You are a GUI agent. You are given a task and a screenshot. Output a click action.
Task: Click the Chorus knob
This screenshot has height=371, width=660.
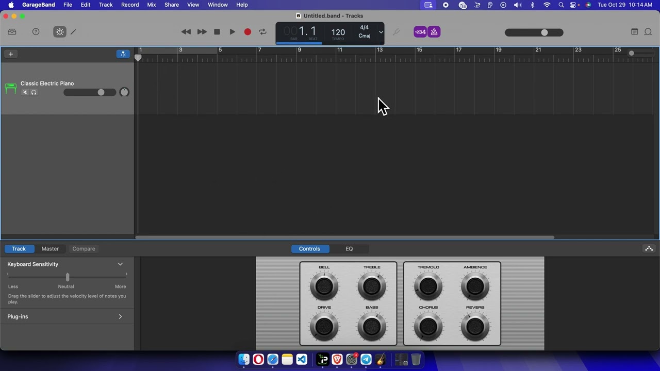(428, 326)
